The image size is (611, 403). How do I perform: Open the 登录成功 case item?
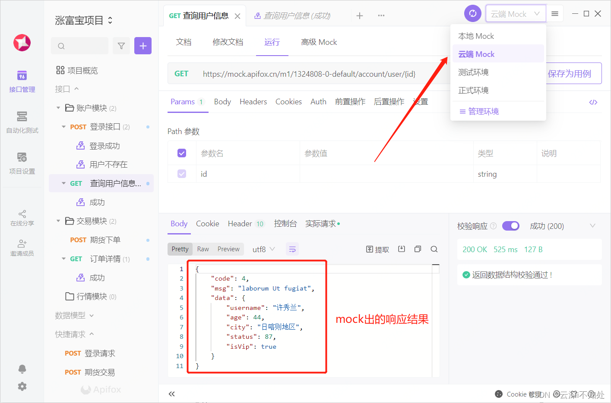coord(104,146)
